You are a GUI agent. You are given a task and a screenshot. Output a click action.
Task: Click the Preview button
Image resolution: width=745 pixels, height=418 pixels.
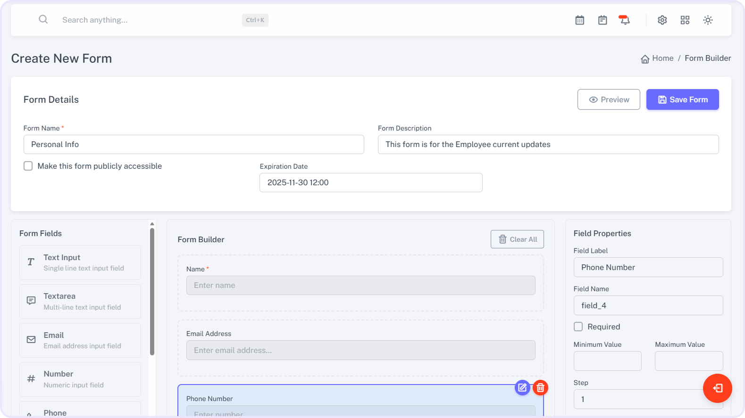pos(609,99)
